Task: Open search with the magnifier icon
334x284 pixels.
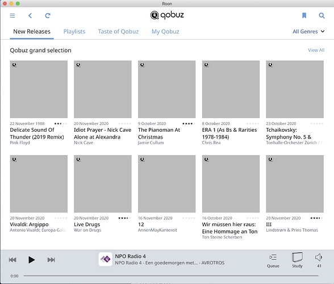Action: pyautogui.click(x=322, y=15)
